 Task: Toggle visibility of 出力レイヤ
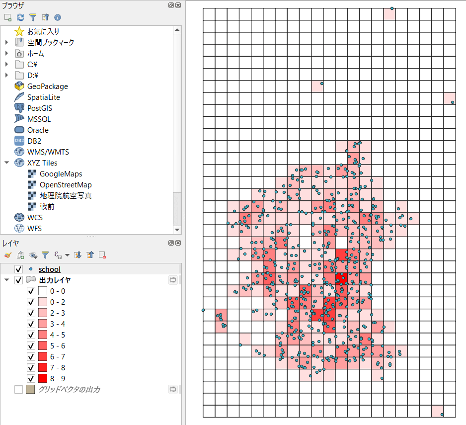pos(18,280)
